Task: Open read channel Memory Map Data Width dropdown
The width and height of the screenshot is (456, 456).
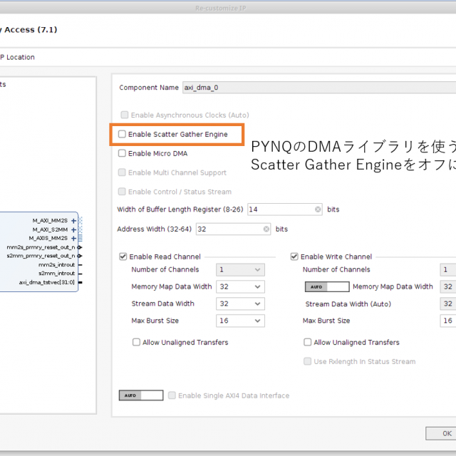Action: (x=241, y=287)
